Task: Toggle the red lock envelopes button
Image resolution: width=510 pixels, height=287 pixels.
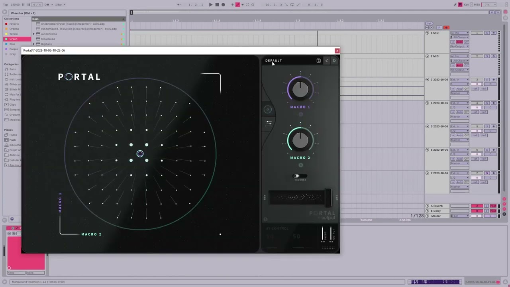Action: pyautogui.click(x=446, y=28)
